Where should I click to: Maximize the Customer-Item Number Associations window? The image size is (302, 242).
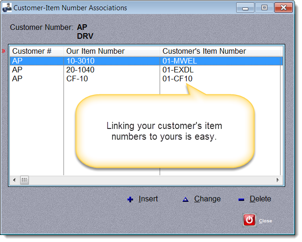(x=264, y=8)
